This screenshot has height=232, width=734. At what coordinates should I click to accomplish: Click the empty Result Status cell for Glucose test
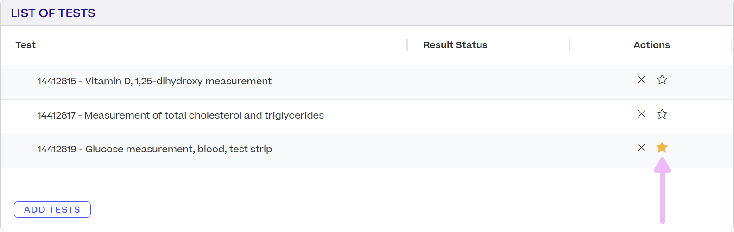[x=488, y=150]
